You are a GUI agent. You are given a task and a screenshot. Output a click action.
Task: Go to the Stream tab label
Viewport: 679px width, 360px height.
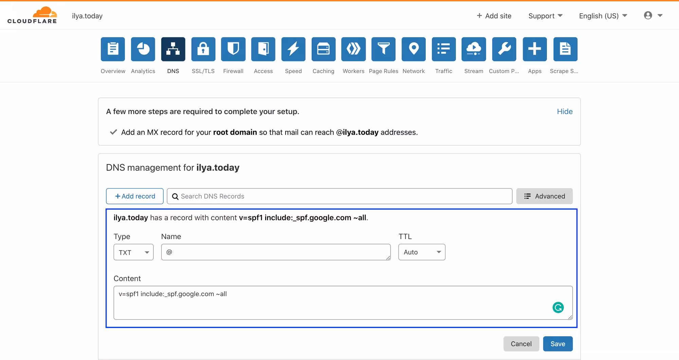coord(474,71)
